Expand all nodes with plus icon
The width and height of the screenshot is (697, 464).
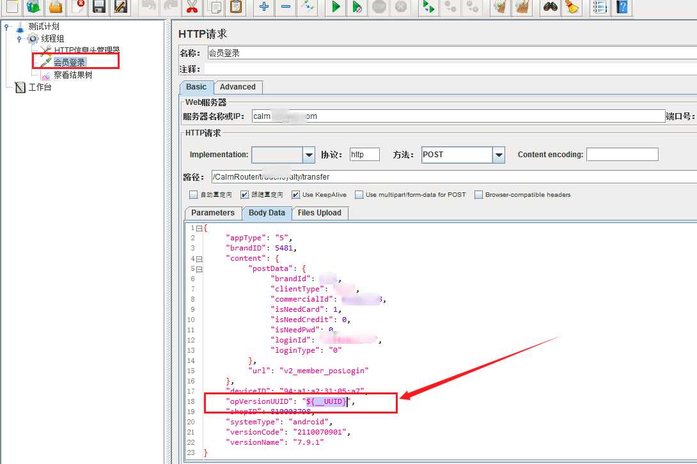(264, 6)
